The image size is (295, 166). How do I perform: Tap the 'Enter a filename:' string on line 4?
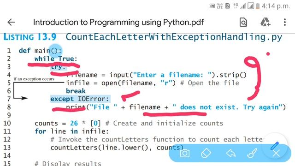click(x=172, y=75)
